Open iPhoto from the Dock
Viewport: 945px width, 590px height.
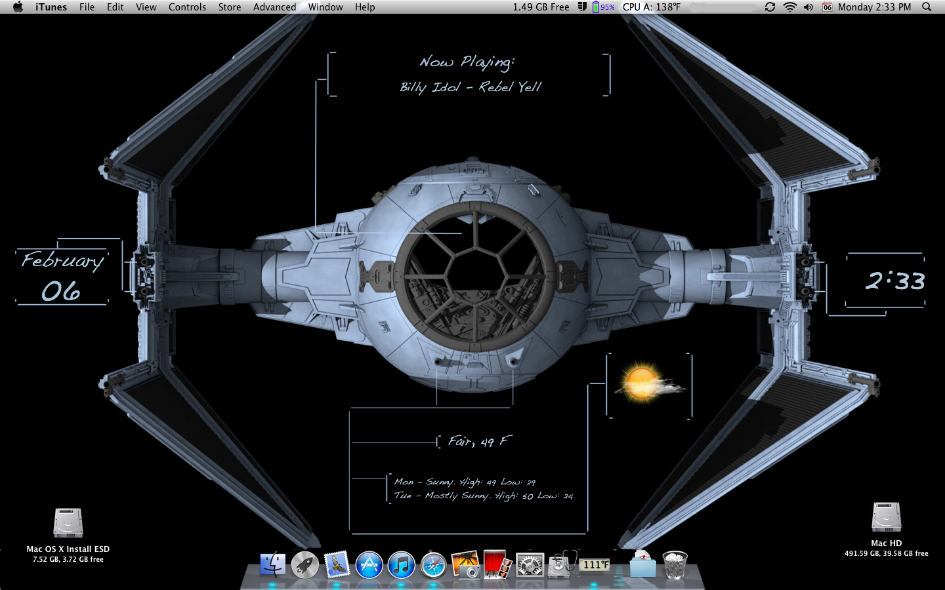tap(465, 564)
